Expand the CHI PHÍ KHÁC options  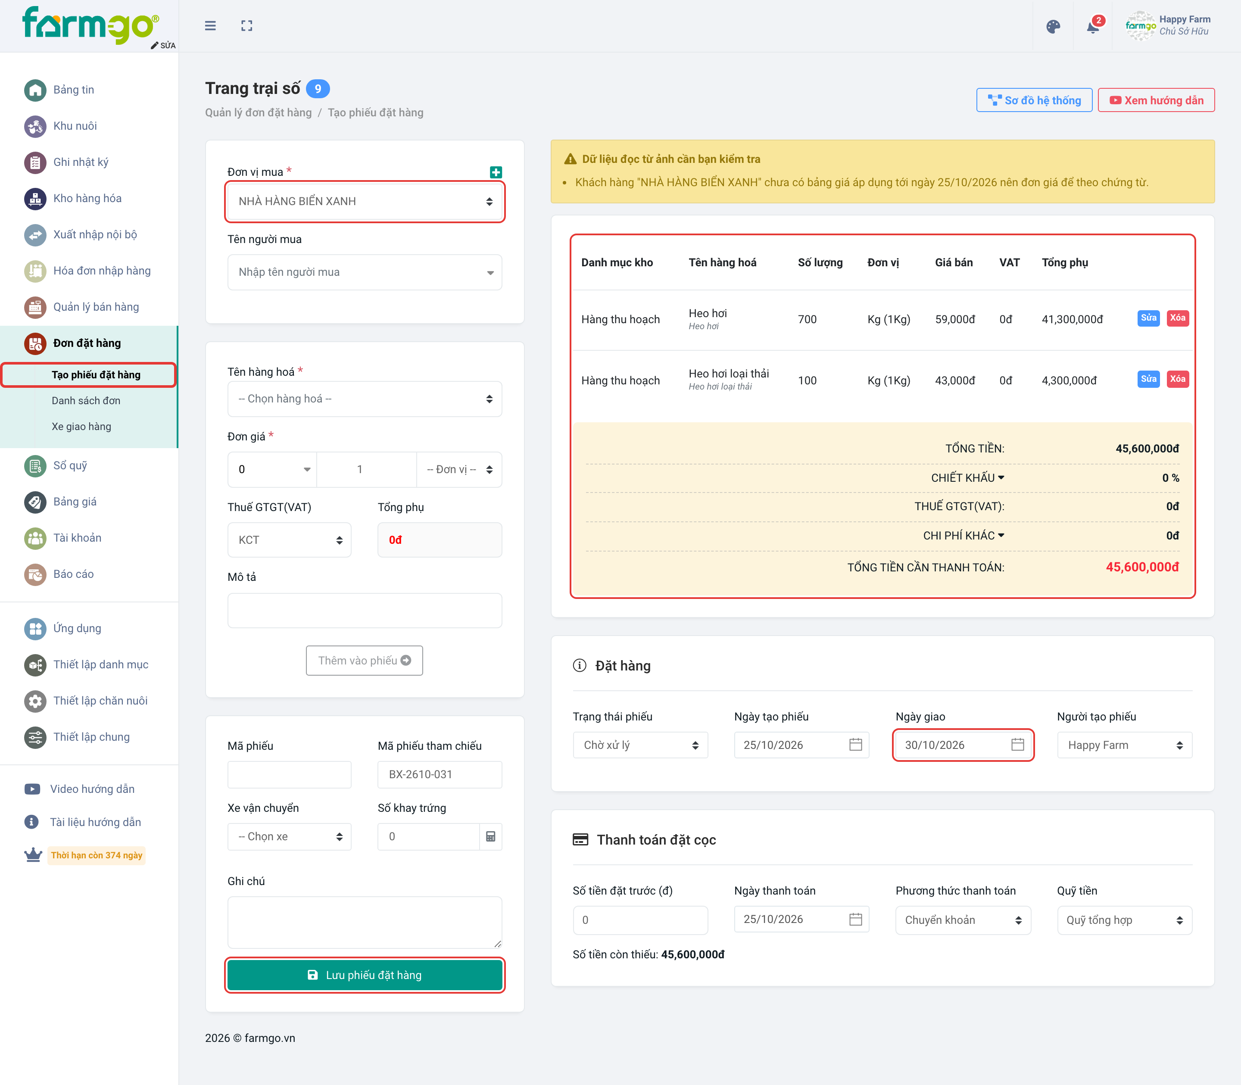[1001, 535]
